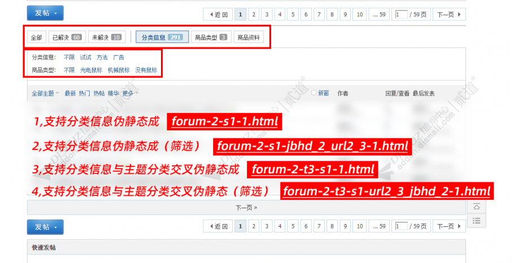Select the 未解决 10 tab
Screen dimensions: 514x263
tap(107, 37)
